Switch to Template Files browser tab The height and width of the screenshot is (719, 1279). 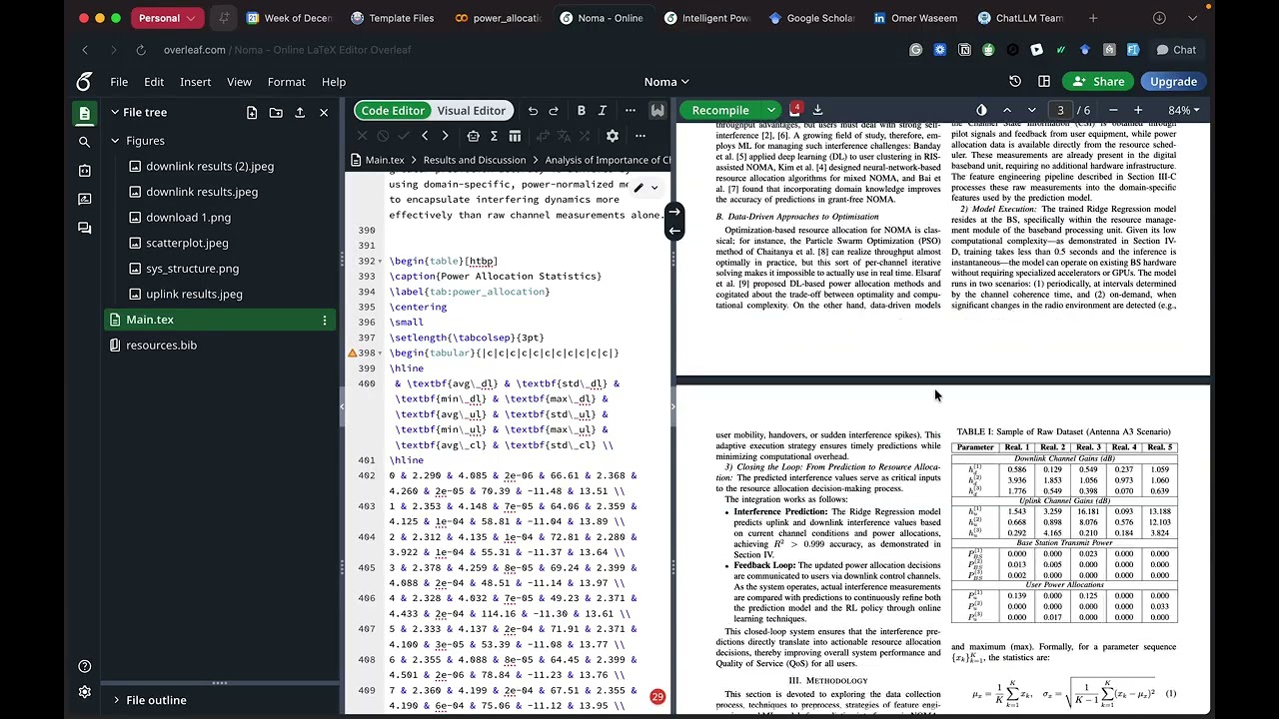coord(393,18)
